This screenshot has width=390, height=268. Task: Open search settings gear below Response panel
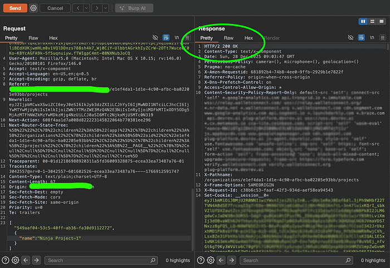pos(211,260)
